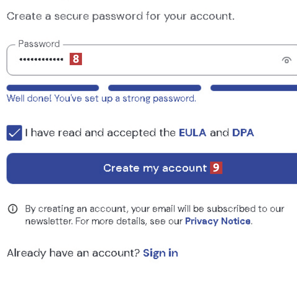Click the middle password strength bar segment
The image size is (297, 281).
coord(154,88)
